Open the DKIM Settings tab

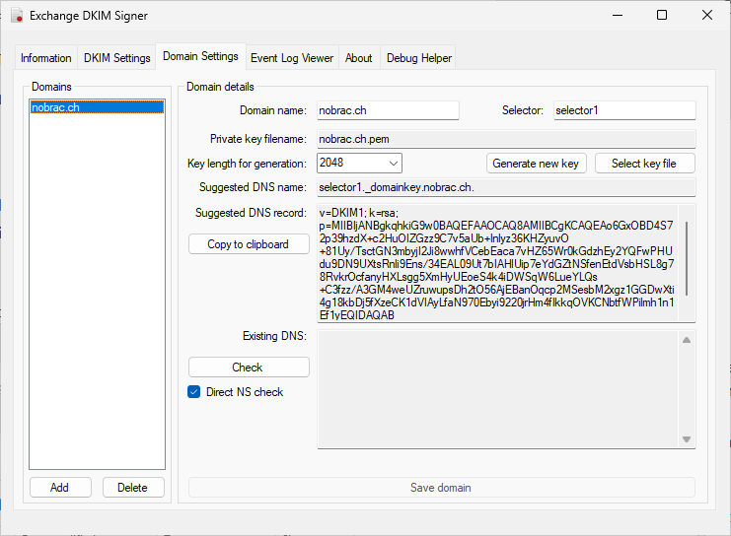point(117,58)
